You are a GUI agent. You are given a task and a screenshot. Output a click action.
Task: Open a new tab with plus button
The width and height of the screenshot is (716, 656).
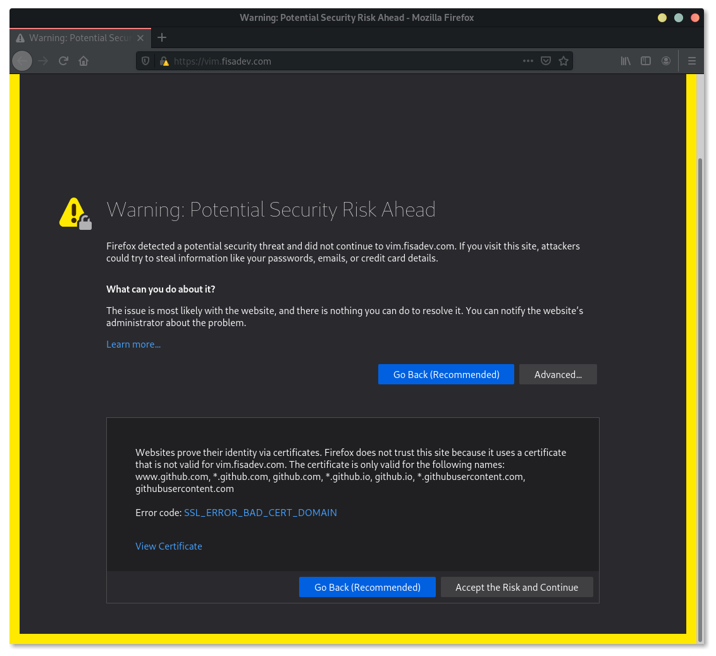(162, 37)
